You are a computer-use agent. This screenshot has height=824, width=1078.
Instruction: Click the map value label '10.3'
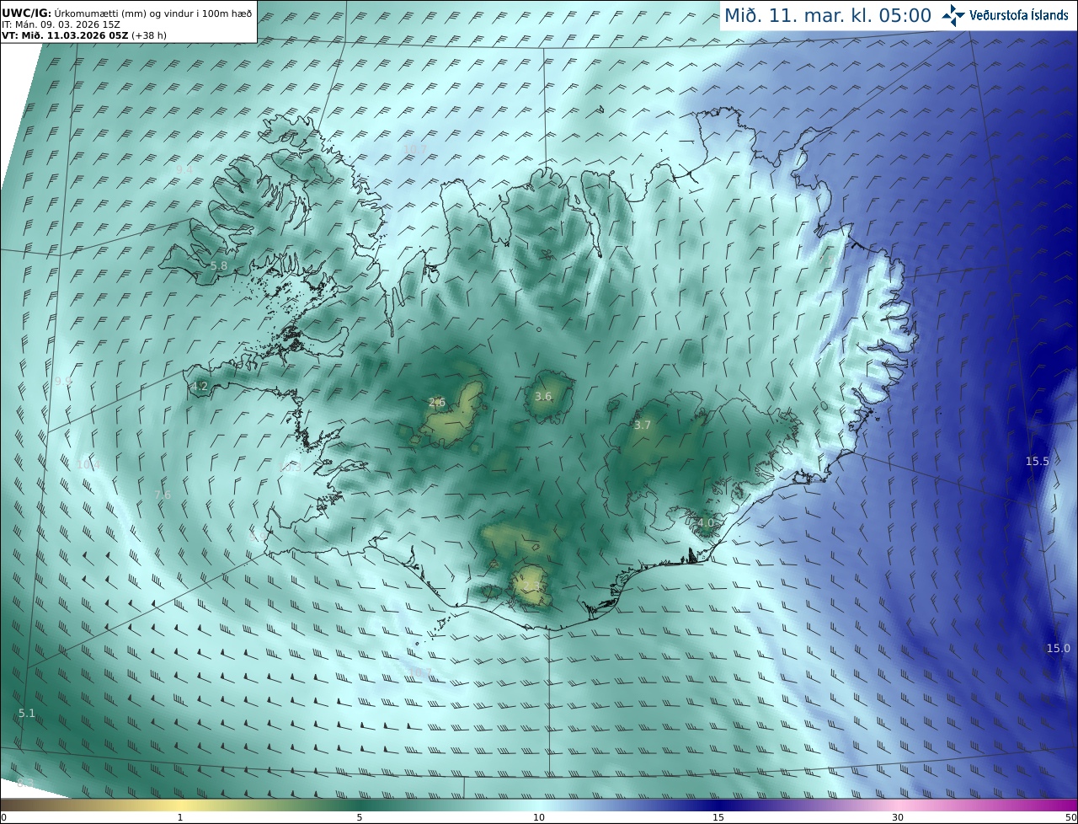pyautogui.click(x=289, y=466)
